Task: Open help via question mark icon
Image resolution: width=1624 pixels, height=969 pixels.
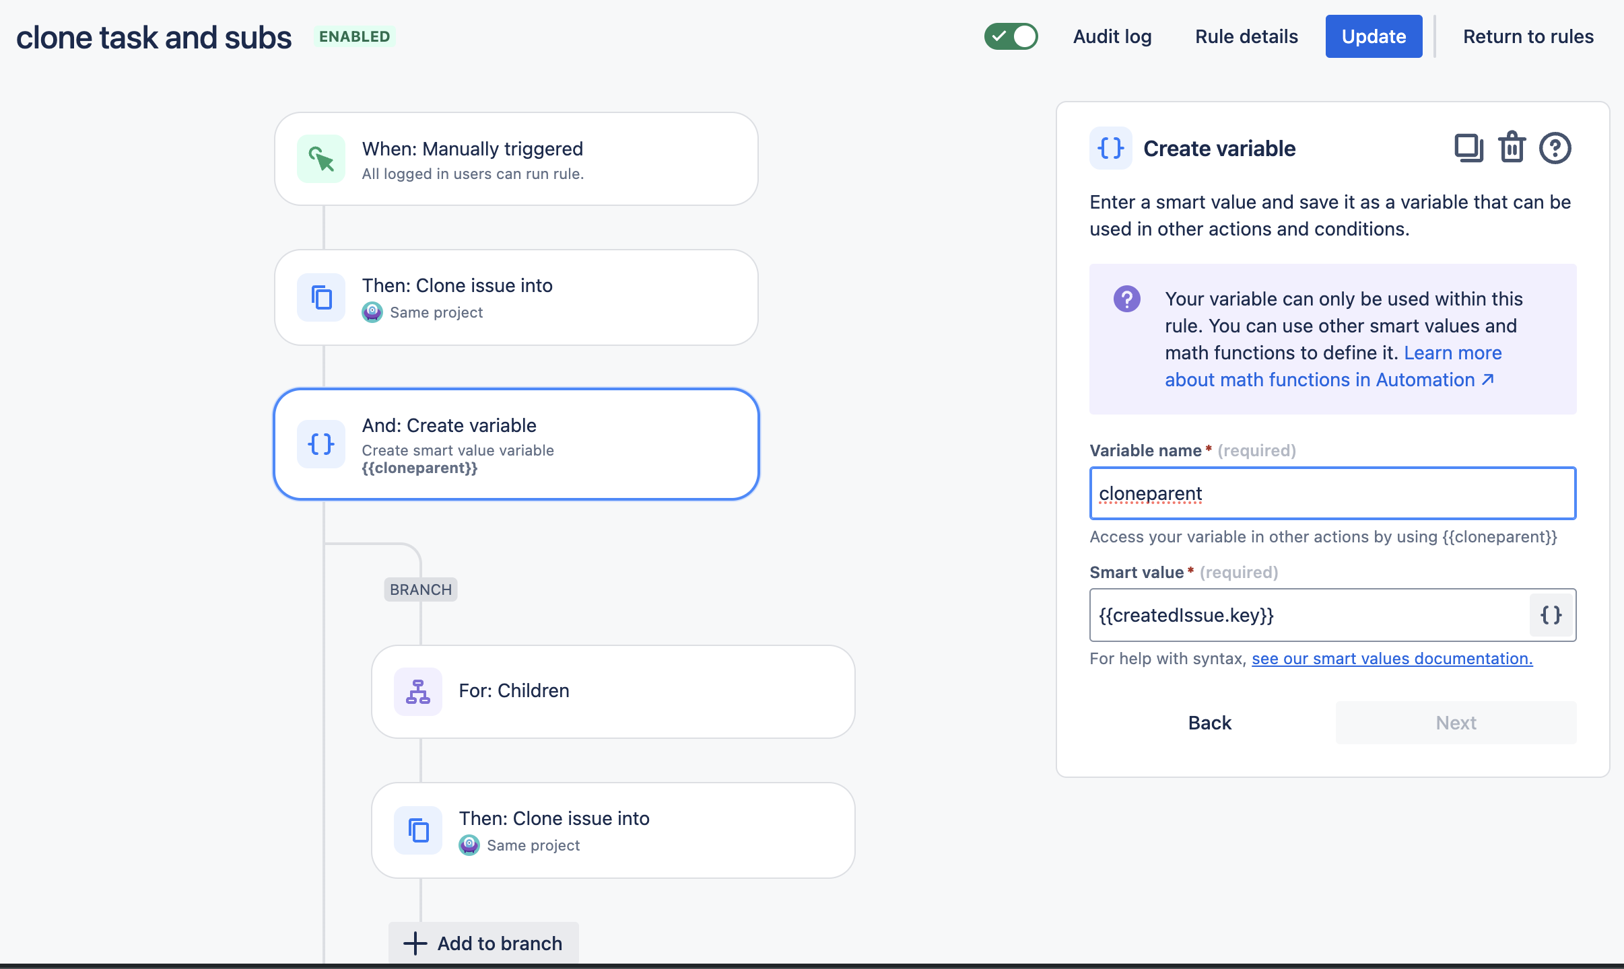Action: coord(1555,148)
